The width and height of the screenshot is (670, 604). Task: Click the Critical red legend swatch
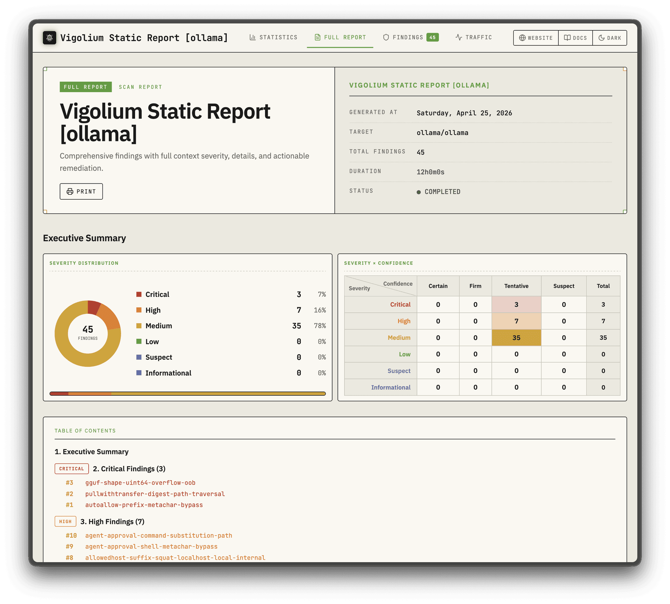coord(139,294)
